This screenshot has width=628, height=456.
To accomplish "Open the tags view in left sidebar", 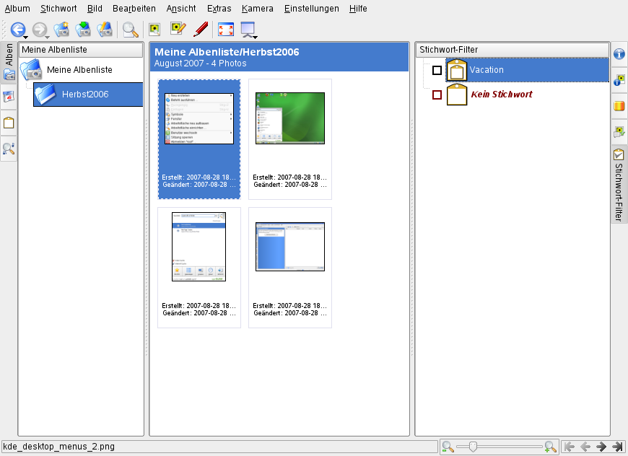I will 9,123.
